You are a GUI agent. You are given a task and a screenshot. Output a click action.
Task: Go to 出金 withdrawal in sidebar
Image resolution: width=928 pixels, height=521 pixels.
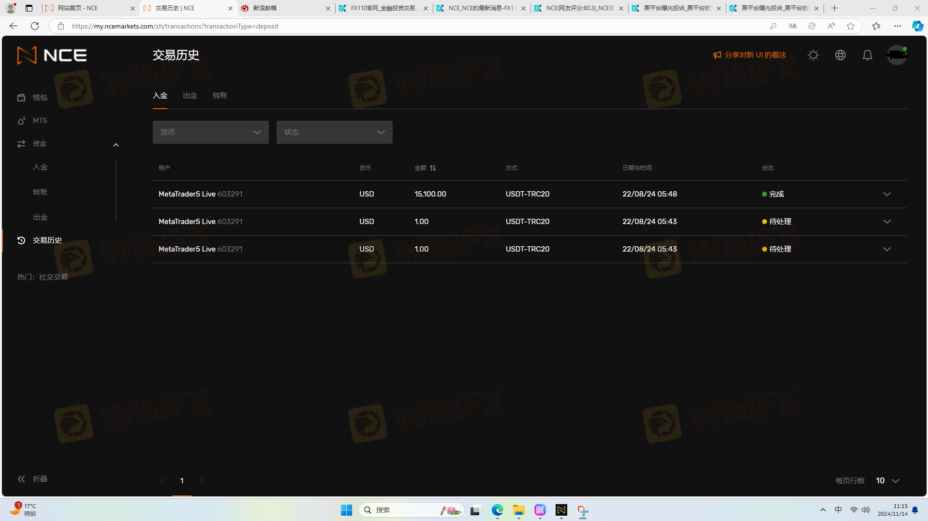point(40,217)
